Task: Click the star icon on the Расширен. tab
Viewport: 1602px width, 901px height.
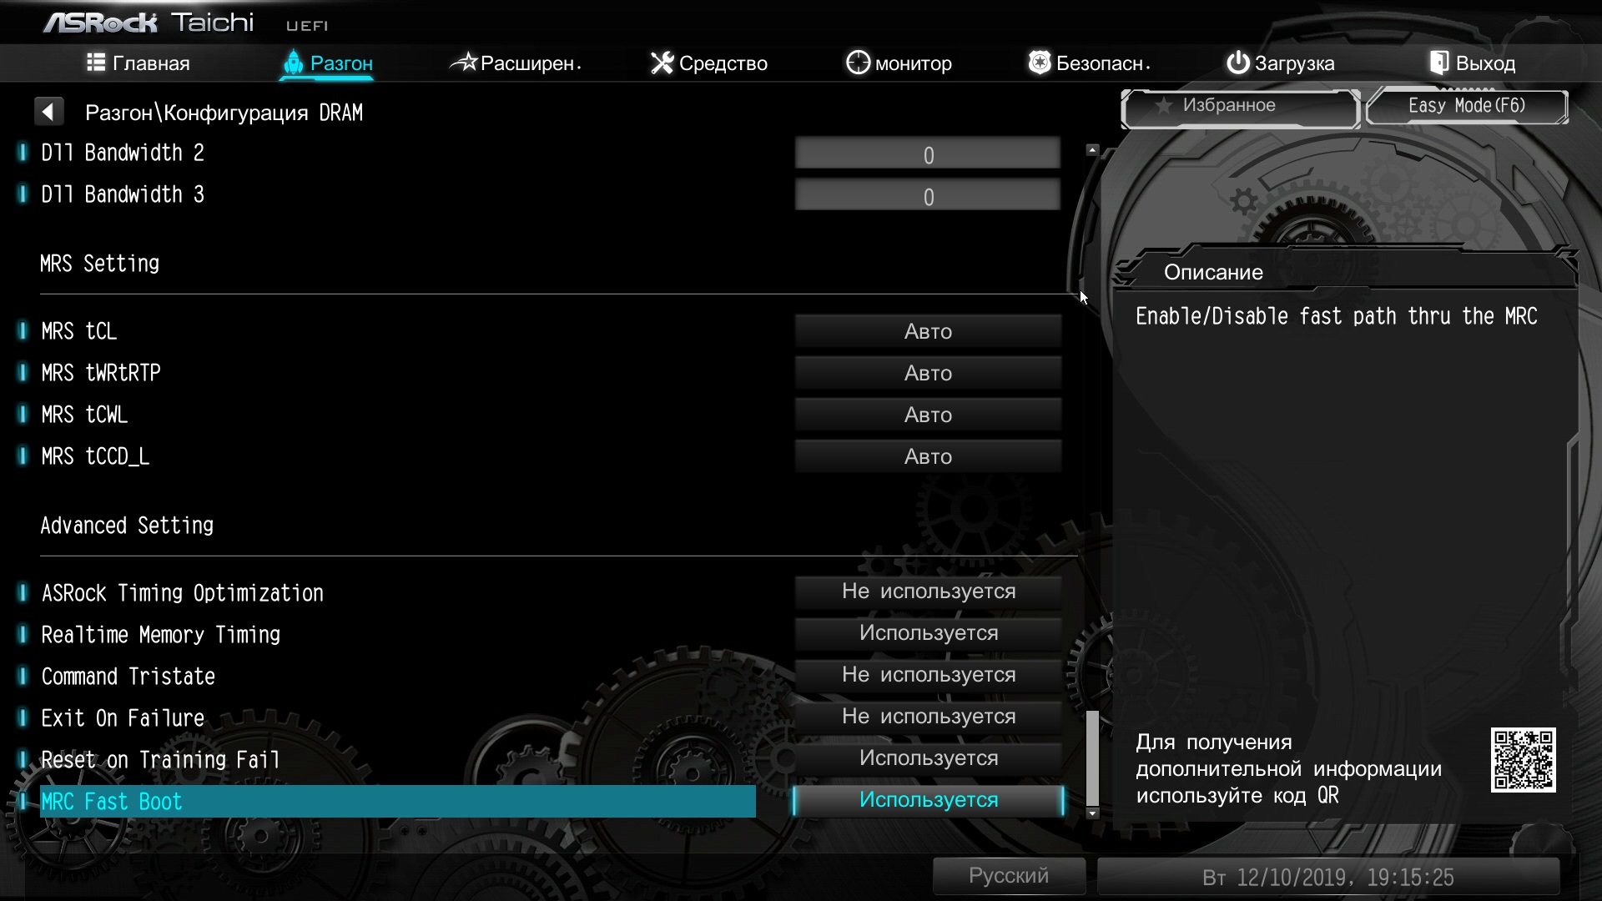Action: [x=464, y=63]
